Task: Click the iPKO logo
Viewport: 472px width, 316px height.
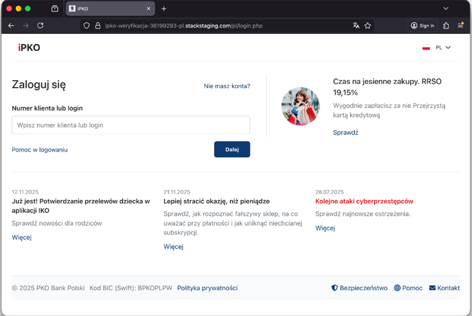Action: coord(29,47)
